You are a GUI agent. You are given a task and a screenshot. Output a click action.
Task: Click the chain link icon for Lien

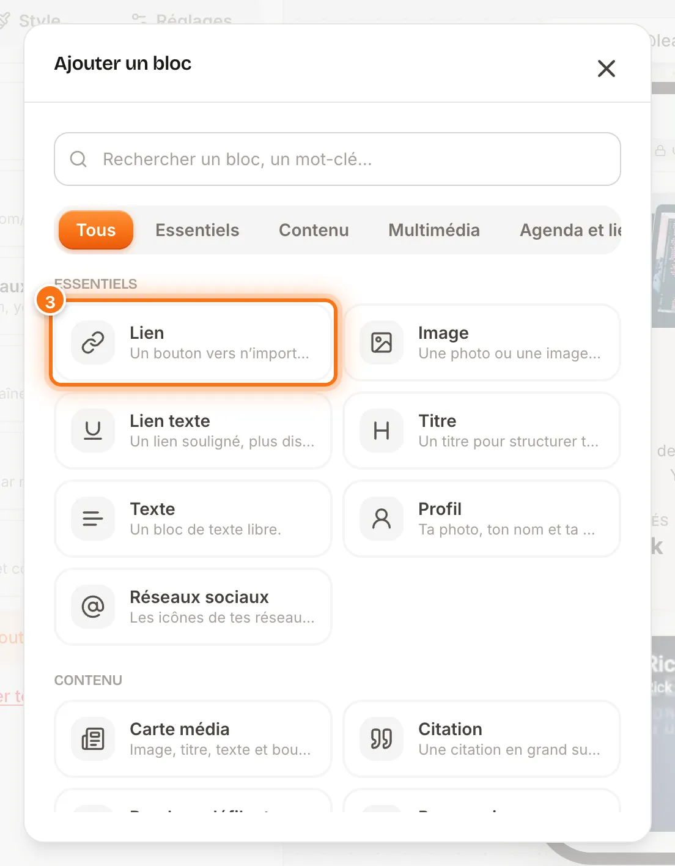(93, 342)
